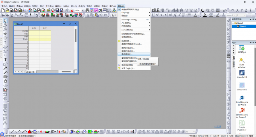
Task: Click the Set as Z column icon
Action: click(246, 10)
